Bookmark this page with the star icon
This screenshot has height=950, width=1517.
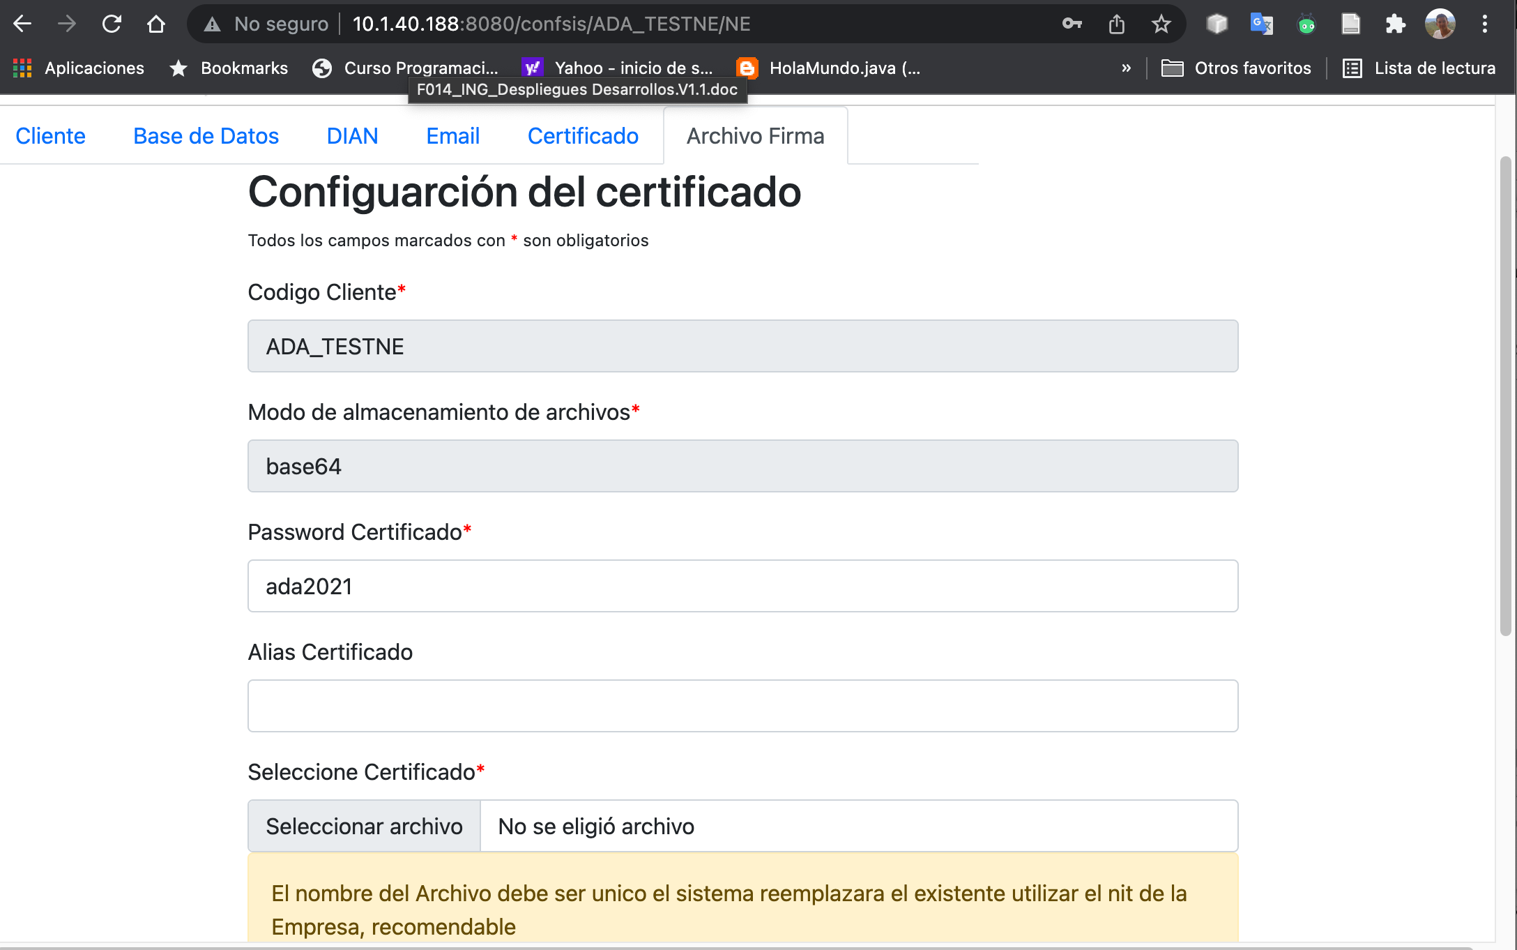[1161, 24]
